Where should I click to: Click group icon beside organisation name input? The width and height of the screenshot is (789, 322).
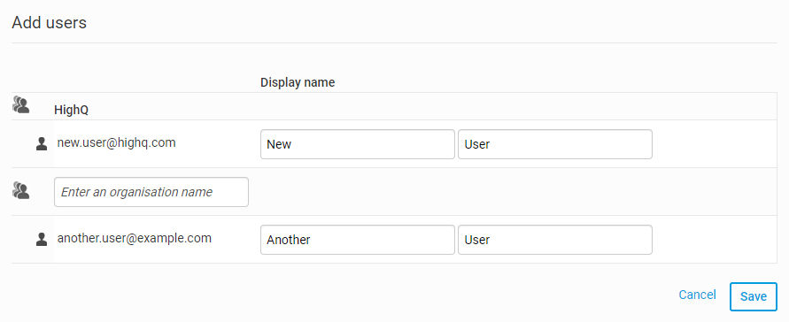click(x=20, y=190)
